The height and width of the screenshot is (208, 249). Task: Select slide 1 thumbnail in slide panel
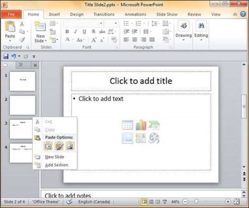[22, 81]
